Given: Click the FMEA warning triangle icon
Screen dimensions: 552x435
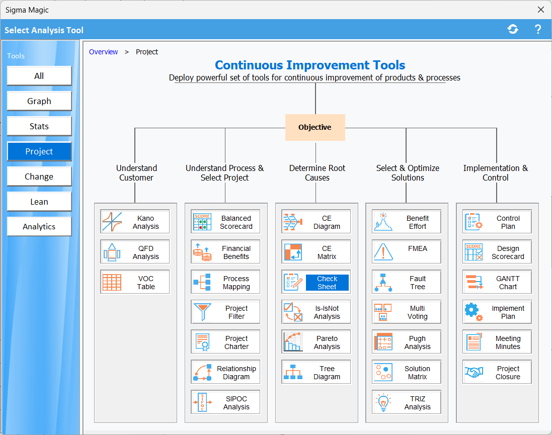Looking at the screenshot, I should click(383, 252).
